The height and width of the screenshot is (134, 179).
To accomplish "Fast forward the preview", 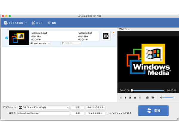I will tap(130, 98).
